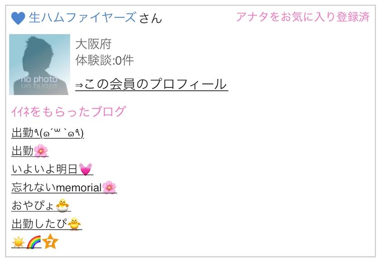Click the hatching chick emoji
This screenshot has width=381, height=258.
pyautogui.click(x=63, y=205)
